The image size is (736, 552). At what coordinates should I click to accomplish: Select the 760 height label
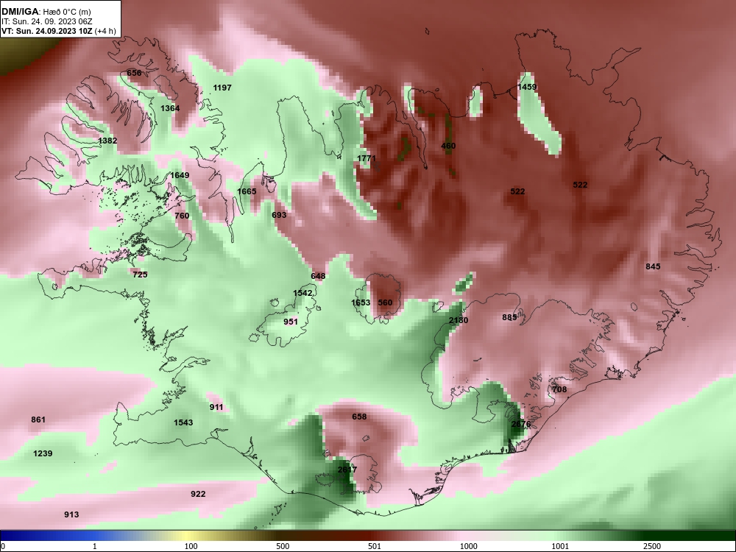182,216
